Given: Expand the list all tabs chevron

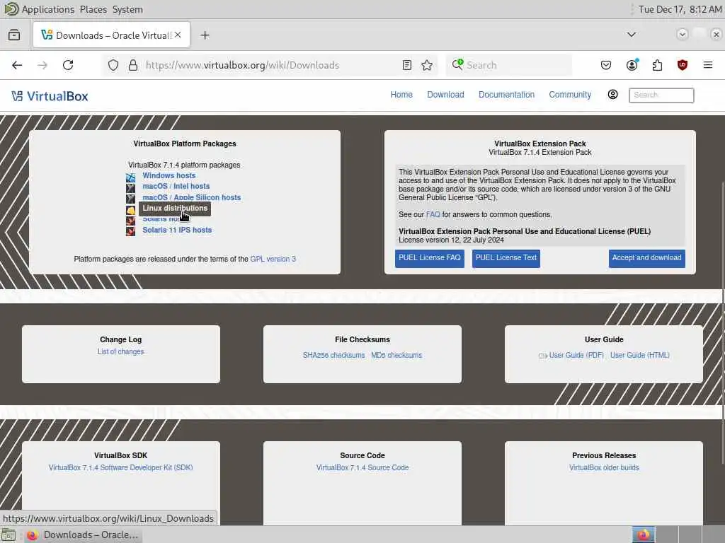Looking at the screenshot, I should pos(631,35).
